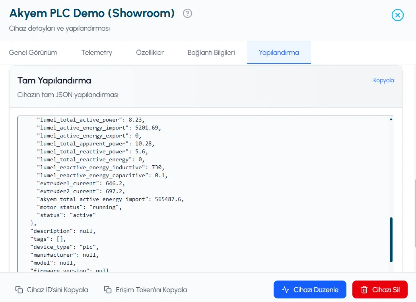
Task: Go to Özellikler tab
Action: click(150, 52)
